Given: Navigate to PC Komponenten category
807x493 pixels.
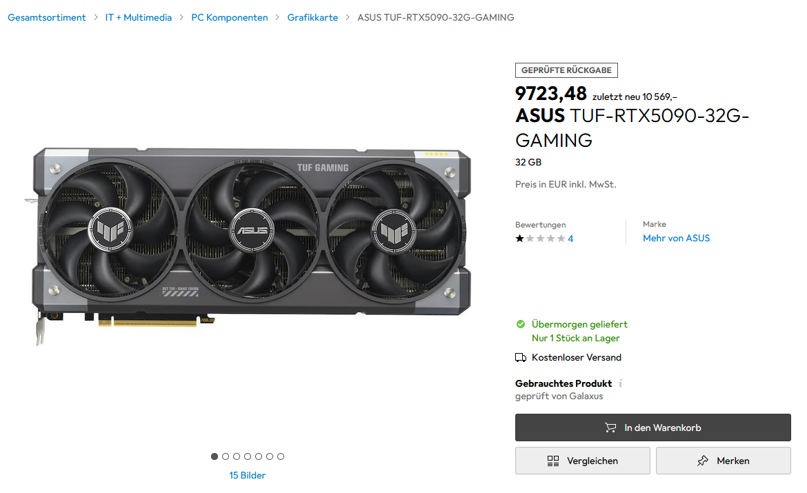Looking at the screenshot, I should [230, 17].
